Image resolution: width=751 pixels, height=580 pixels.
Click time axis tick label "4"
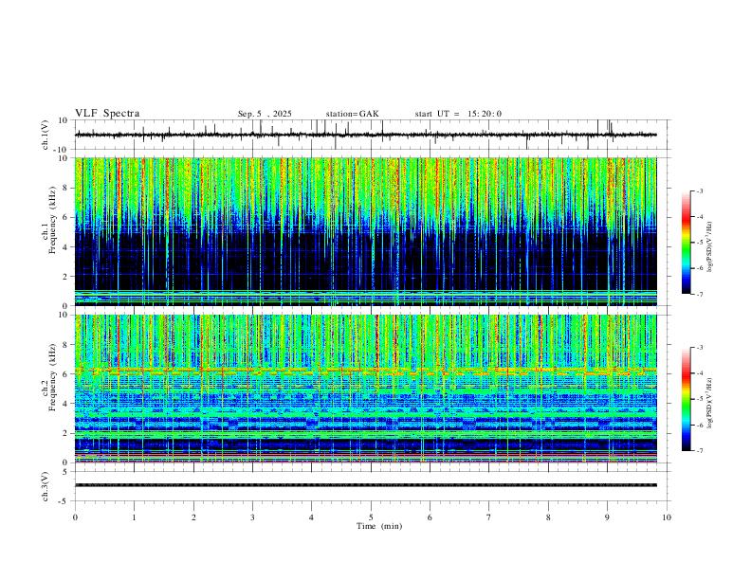pos(311,517)
